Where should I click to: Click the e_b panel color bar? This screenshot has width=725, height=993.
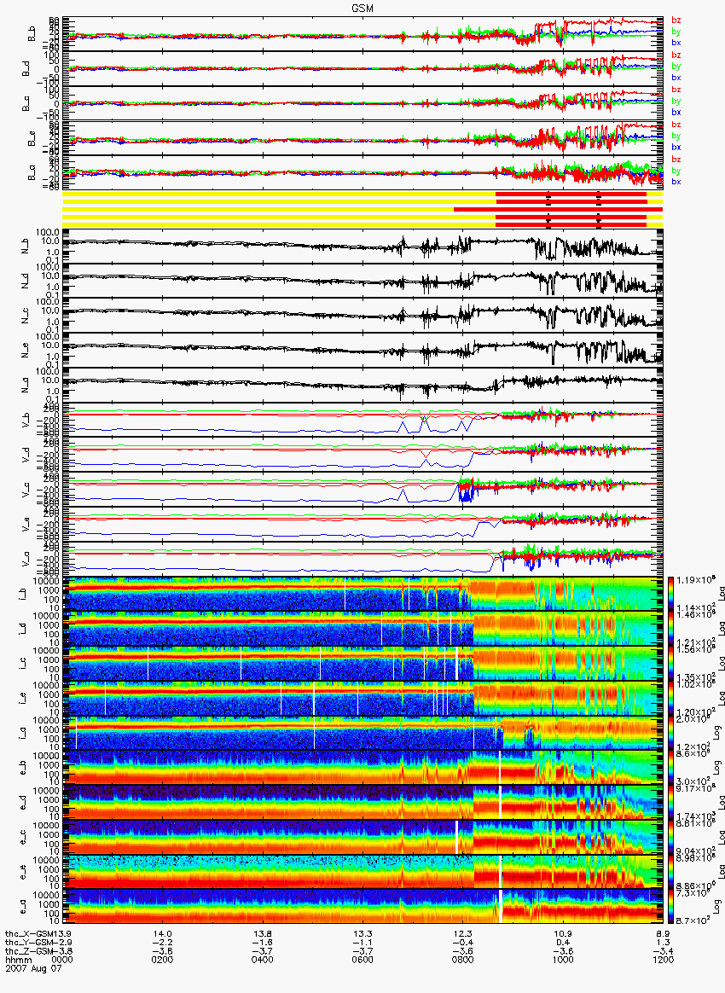pos(671,768)
